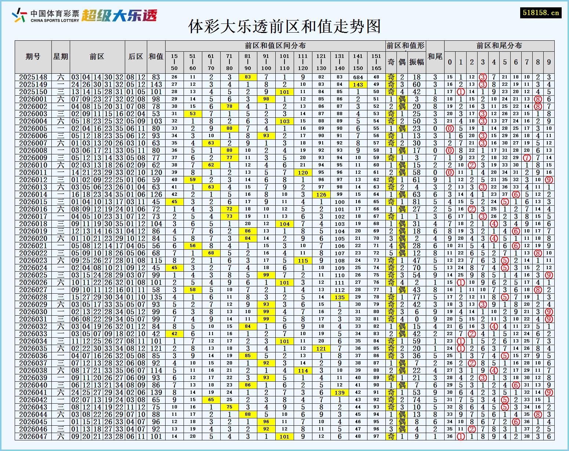Click the yellow highlighted 53 cell
The image size is (569, 451).
[193, 114]
